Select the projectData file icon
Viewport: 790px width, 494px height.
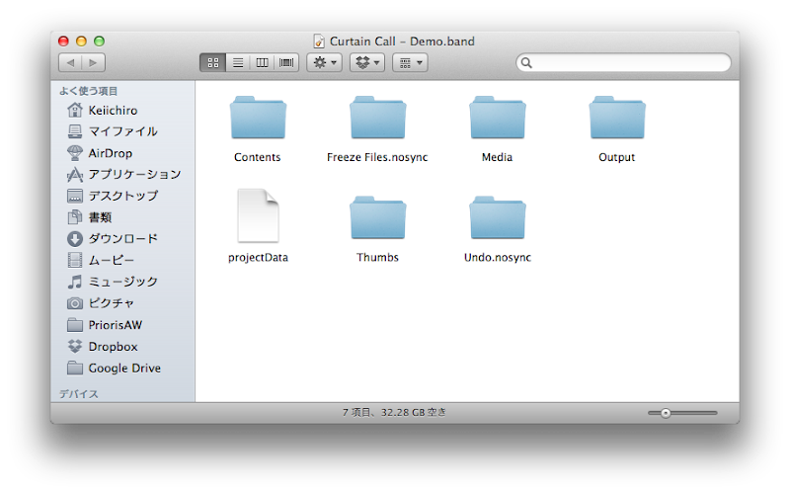coord(258,215)
